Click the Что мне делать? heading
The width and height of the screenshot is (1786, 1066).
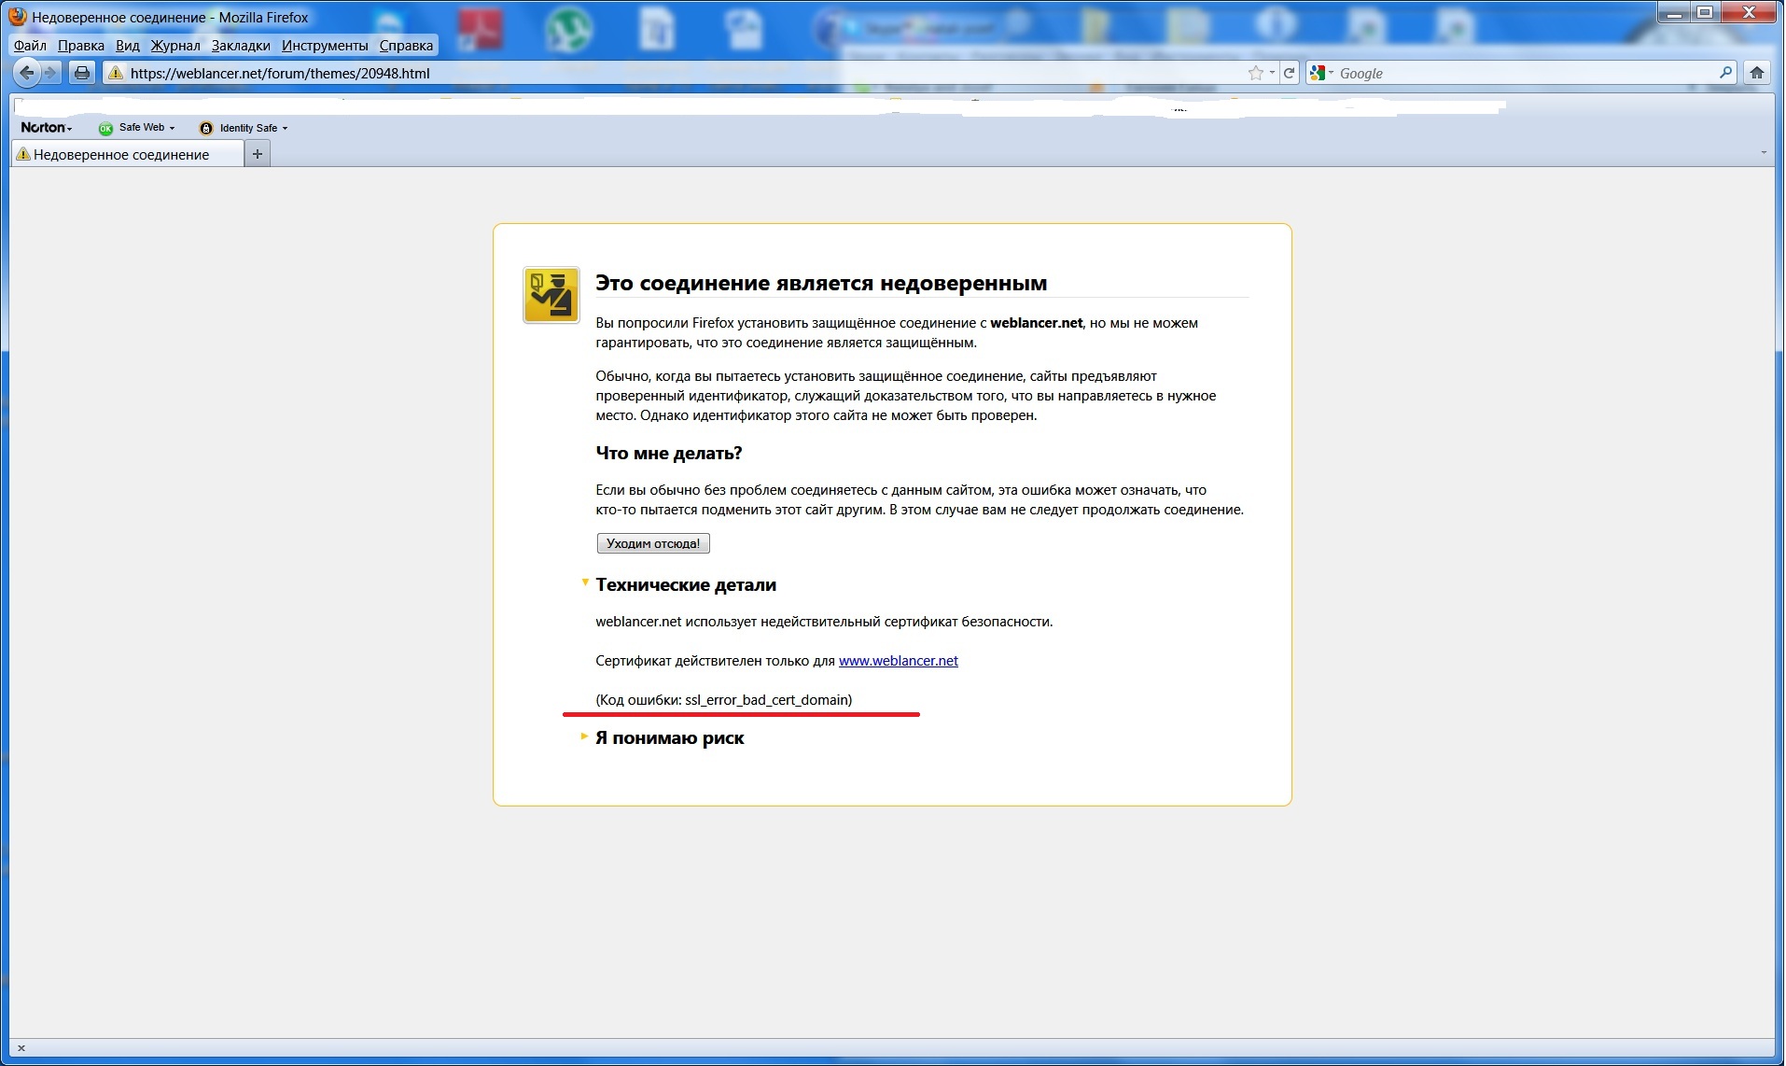click(669, 453)
